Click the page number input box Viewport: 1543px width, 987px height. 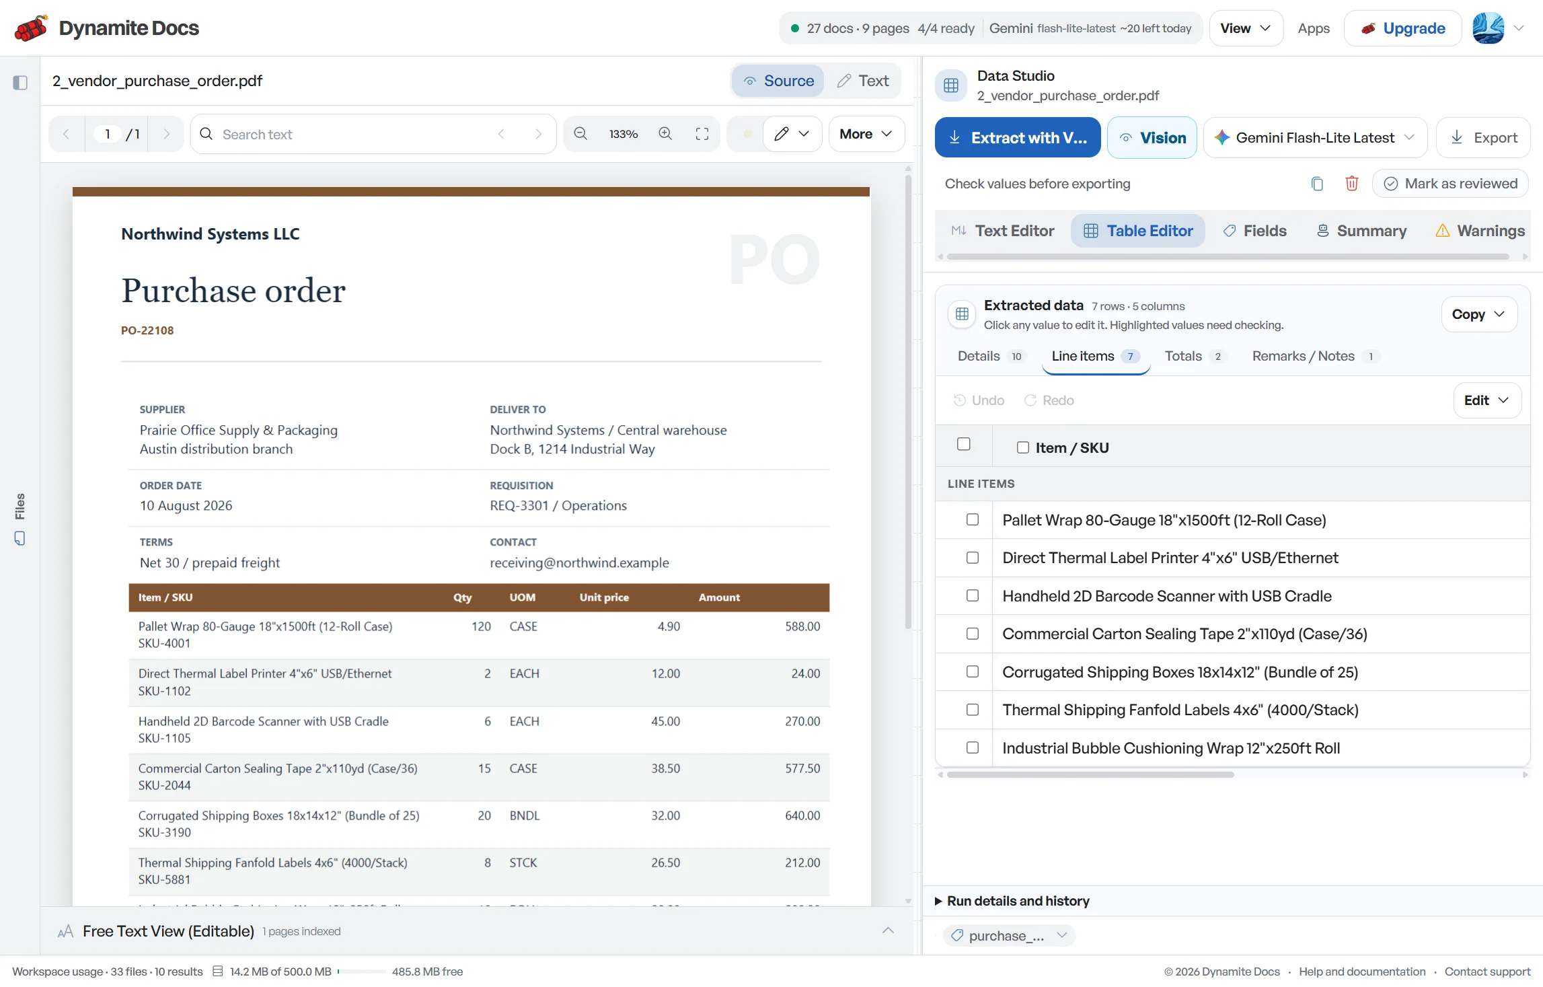pos(107,134)
